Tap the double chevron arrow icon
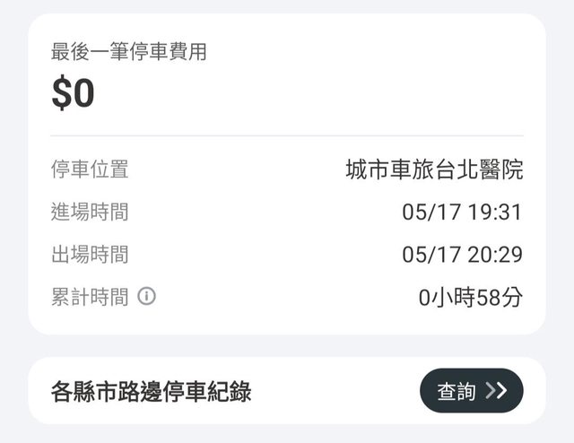This screenshot has height=443, width=574. [x=495, y=391]
